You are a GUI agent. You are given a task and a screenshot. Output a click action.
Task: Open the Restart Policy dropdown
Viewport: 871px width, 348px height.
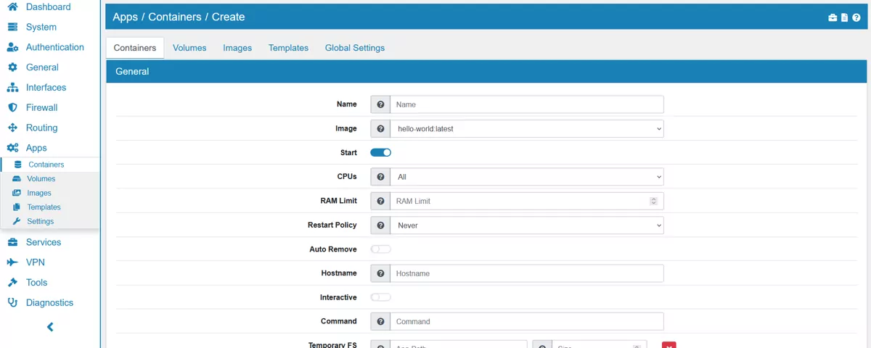click(x=527, y=225)
